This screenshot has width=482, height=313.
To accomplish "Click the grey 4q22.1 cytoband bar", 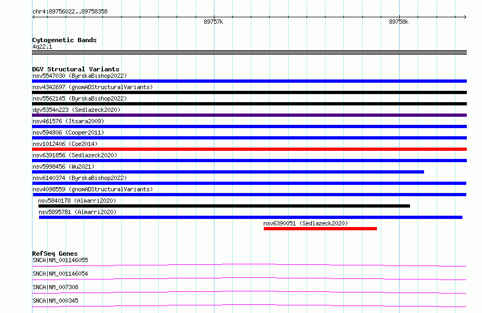I will click(x=249, y=52).
